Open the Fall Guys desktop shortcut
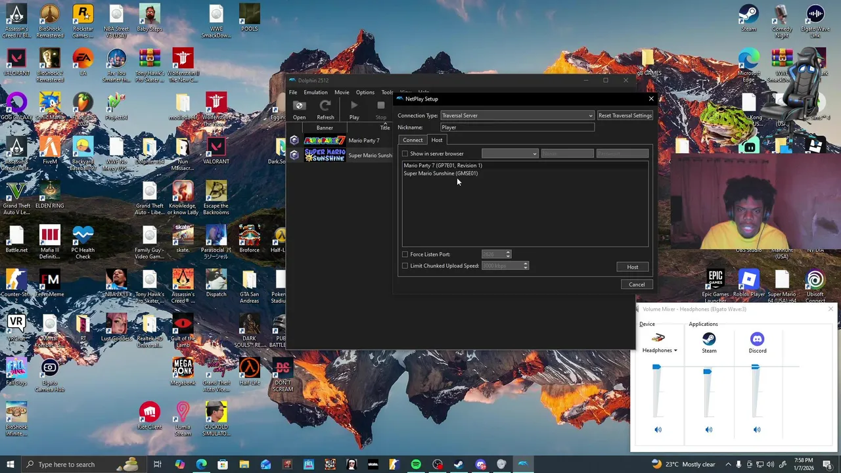Screen dimensions: 841x473 pyautogui.click(x=16, y=372)
